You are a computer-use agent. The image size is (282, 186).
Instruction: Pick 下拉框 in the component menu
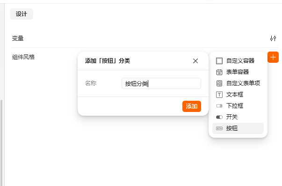click(x=238, y=106)
